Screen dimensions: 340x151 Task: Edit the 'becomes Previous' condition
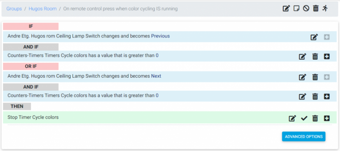pos(314,37)
